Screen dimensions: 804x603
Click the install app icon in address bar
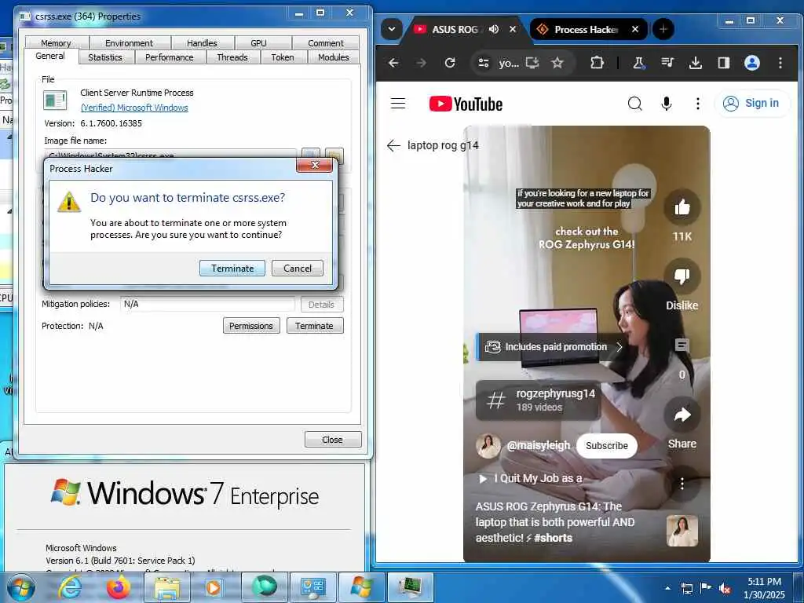[532, 63]
